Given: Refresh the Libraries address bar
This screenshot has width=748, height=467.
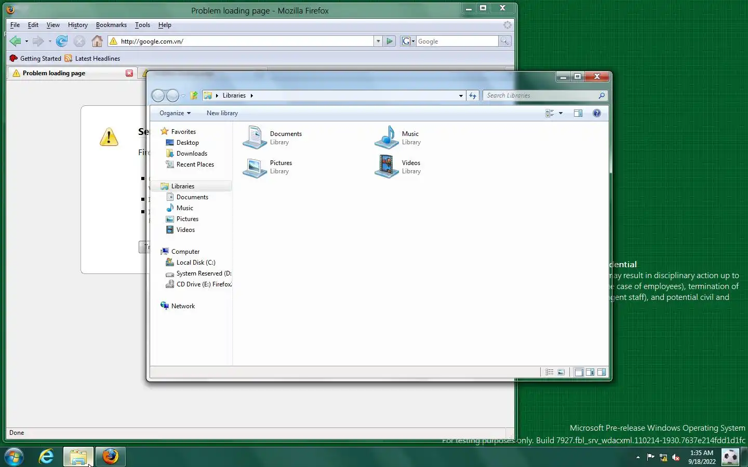Looking at the screenshot, I should pyautogui.click(x=473, y=95).
